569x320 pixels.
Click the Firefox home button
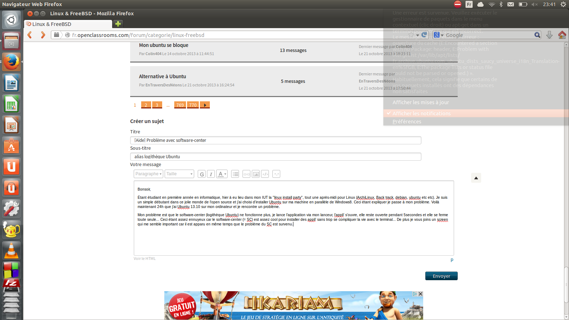(562, 35)
